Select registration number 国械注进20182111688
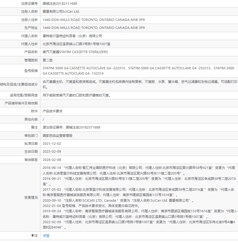 coord(60,4)
